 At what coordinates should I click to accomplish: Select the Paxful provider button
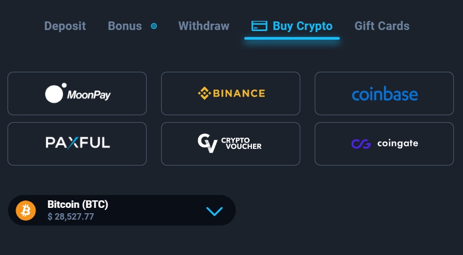[x=77, y=144]
